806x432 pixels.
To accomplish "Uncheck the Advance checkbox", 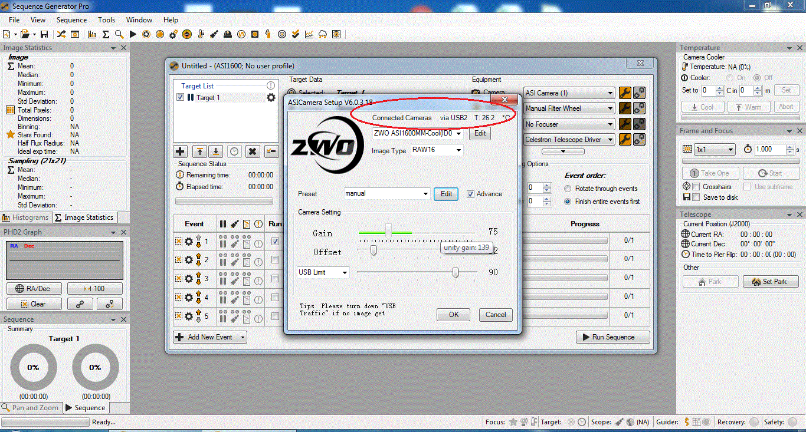I will 470,194.
